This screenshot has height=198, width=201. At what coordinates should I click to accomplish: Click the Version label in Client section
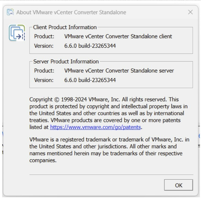click(44, 46)
